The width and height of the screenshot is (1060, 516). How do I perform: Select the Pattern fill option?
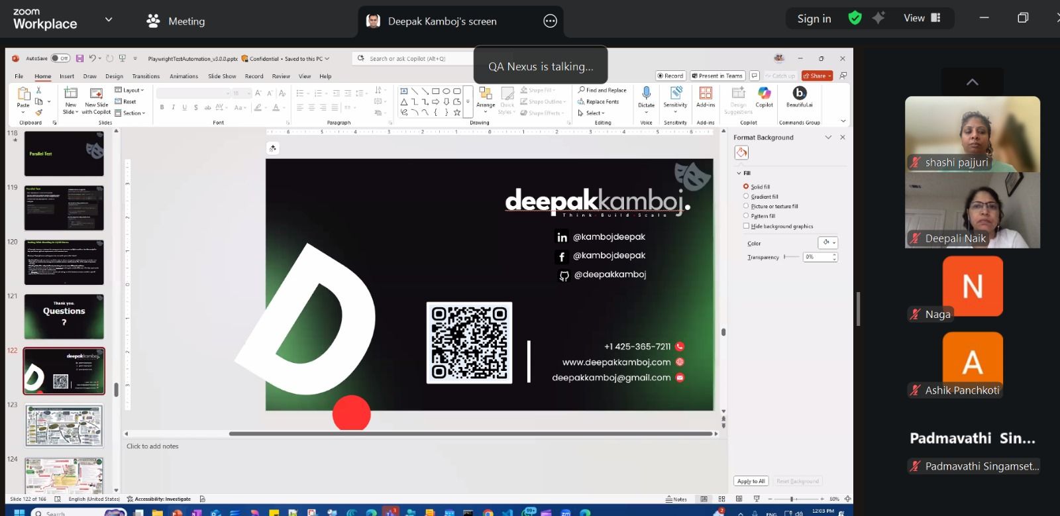(x=746, y=216)
